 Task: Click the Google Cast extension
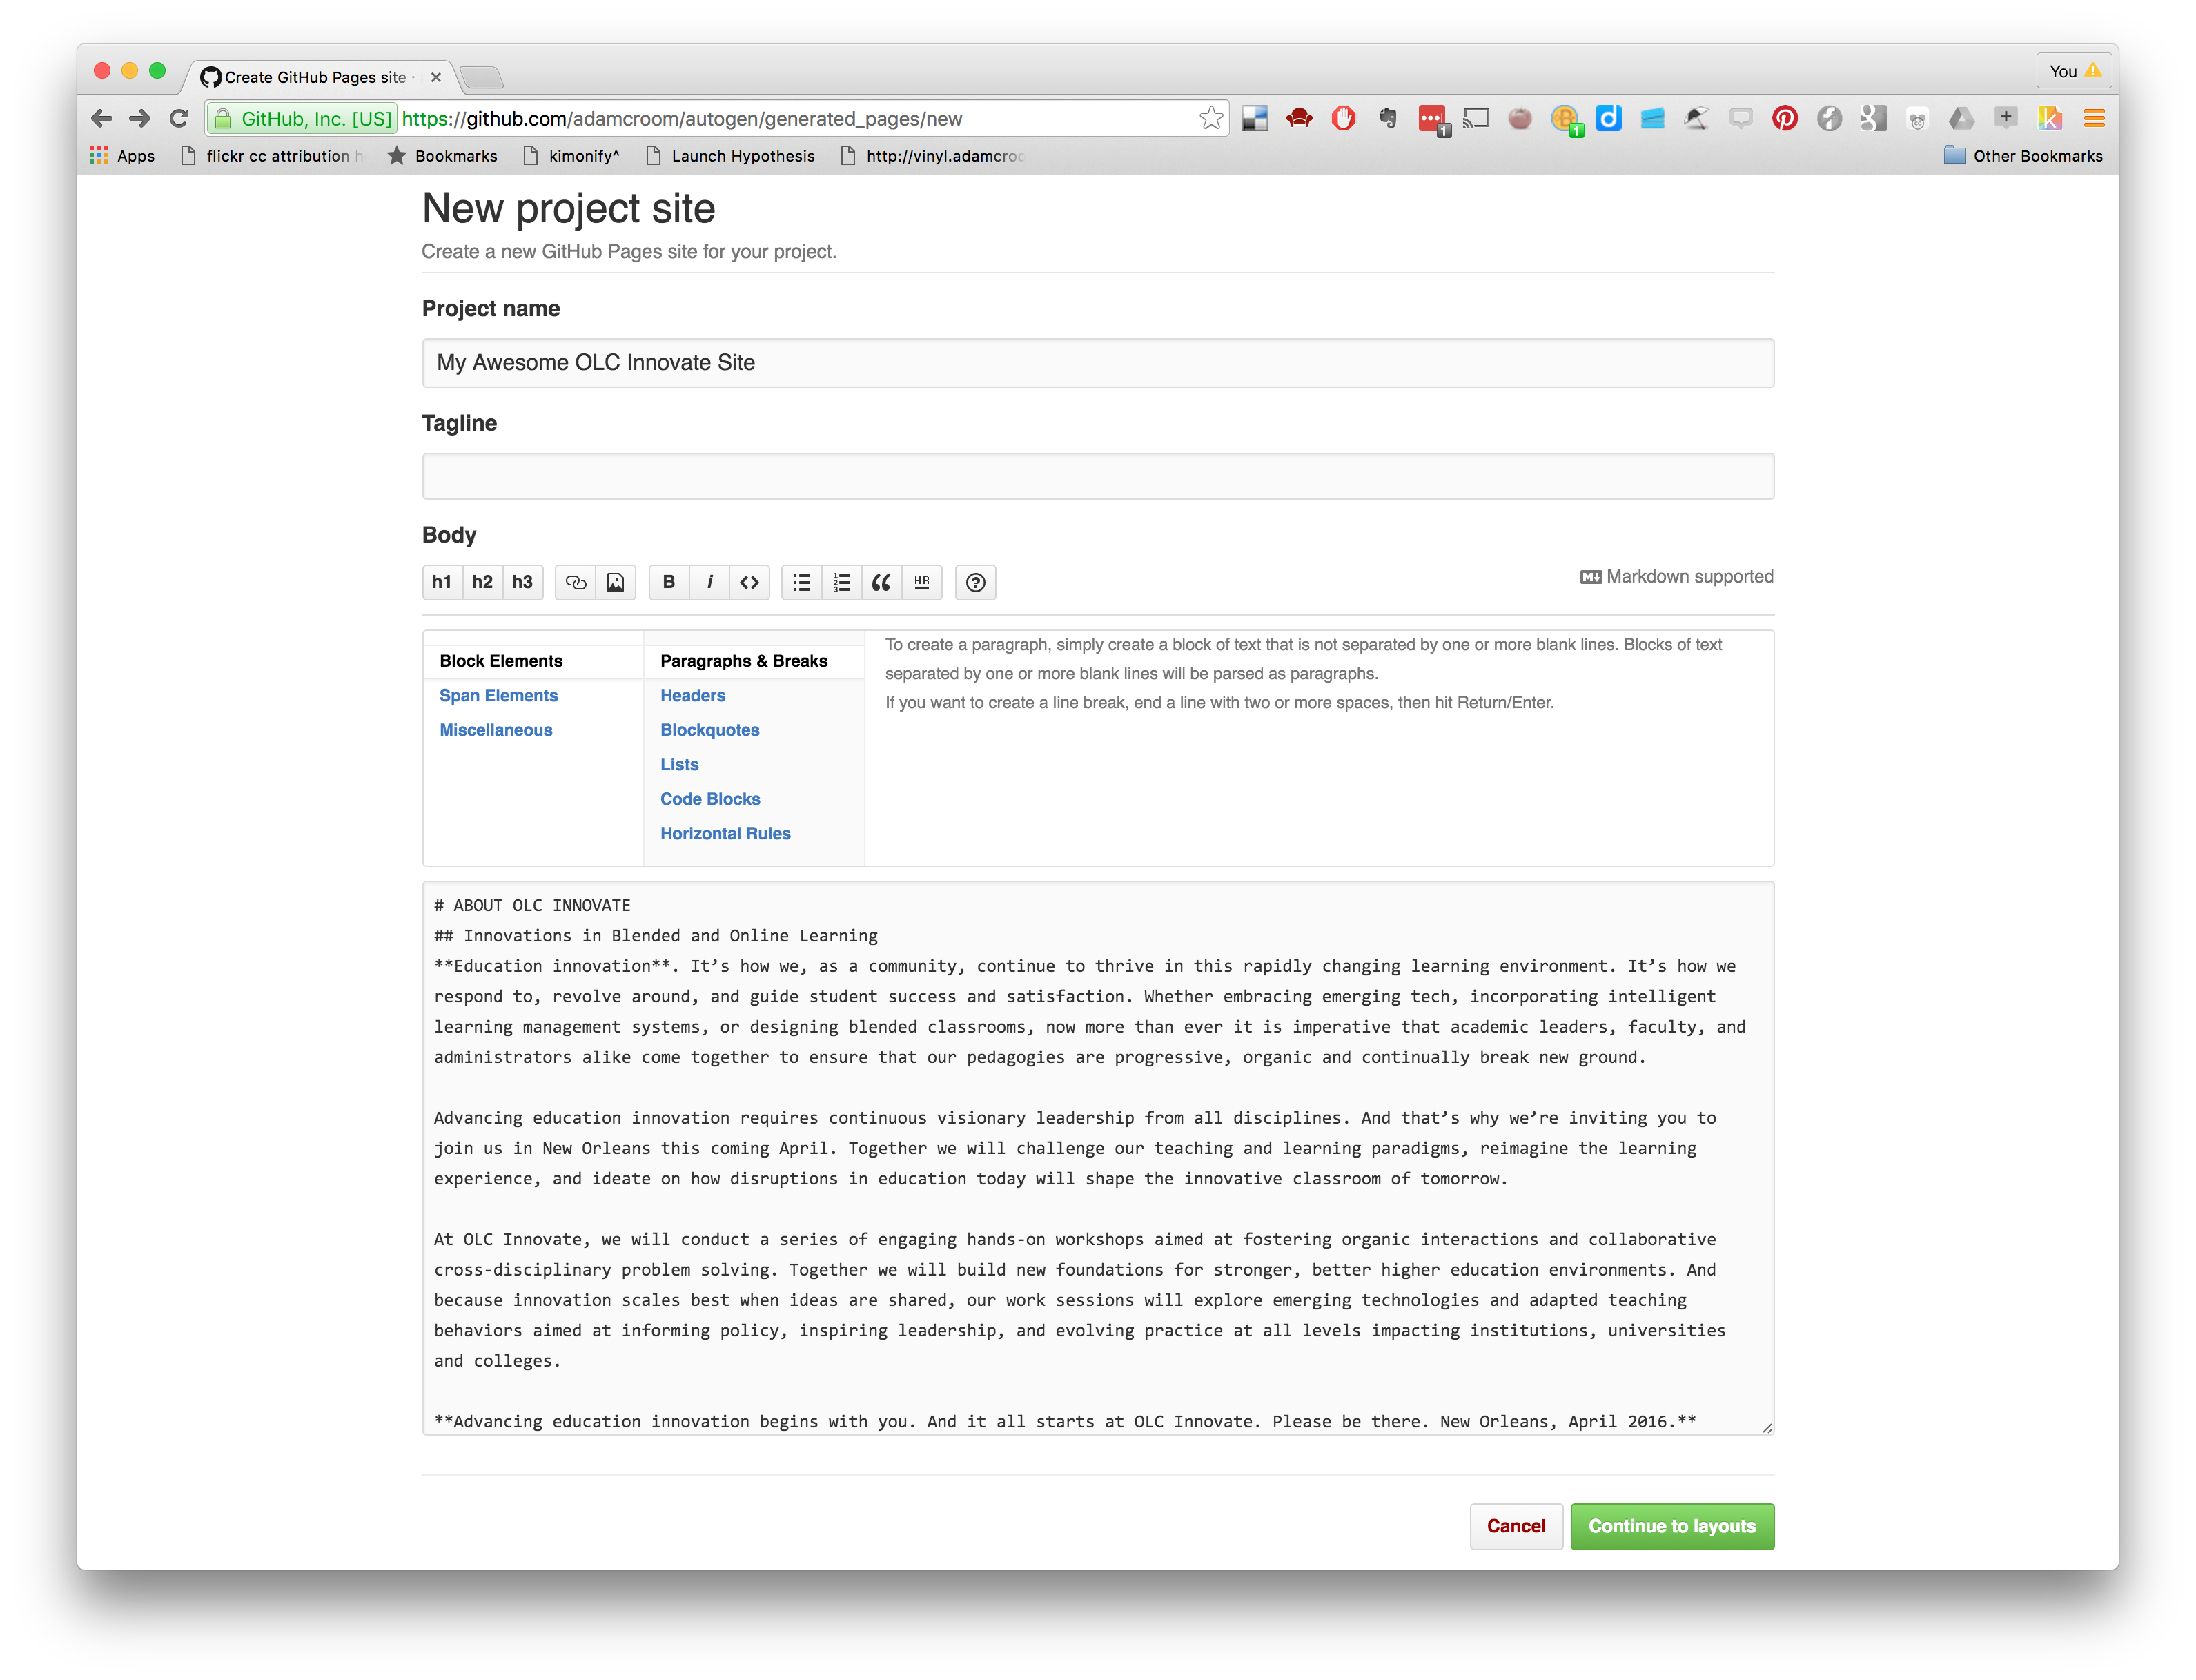click(1476, 119)
